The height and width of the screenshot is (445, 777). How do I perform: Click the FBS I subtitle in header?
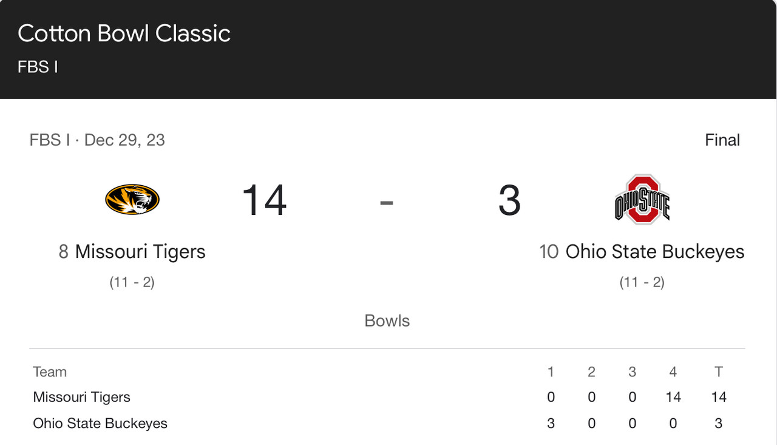pos(38,67)
